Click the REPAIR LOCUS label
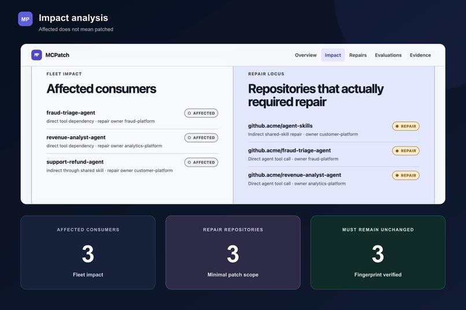This screenshot has width=466, height=310. point(266,74)
